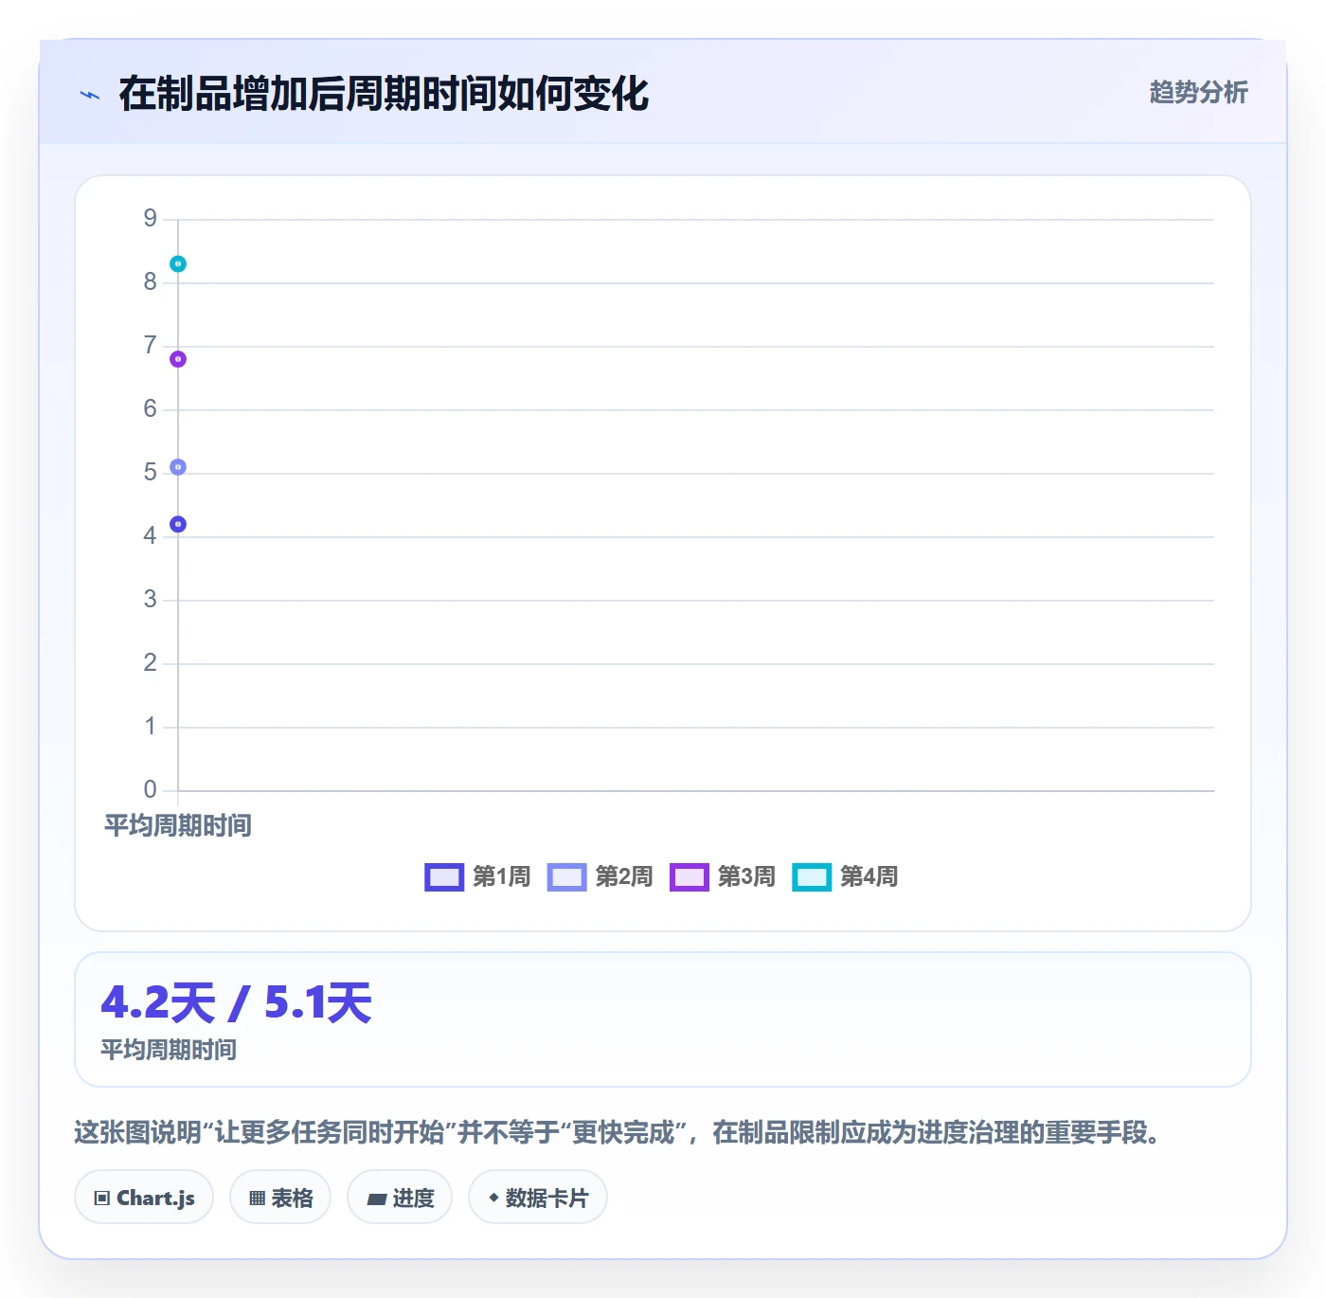Viewport: 1326px width, 1298px height.
Task: Click the title 在制品增加后周期时间如何变化
Action: coord(384,94)
